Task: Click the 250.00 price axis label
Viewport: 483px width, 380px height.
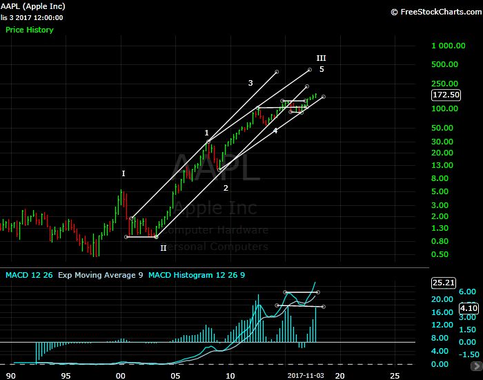Action: (444, 84)
